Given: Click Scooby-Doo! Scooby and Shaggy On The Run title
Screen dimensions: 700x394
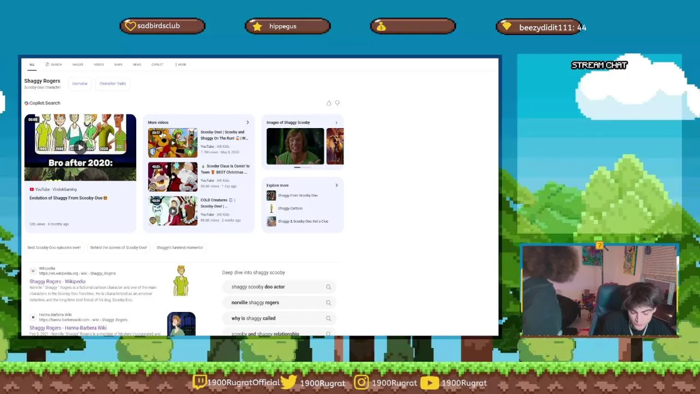Looking at the screenshot, I should tap(224, 135).
